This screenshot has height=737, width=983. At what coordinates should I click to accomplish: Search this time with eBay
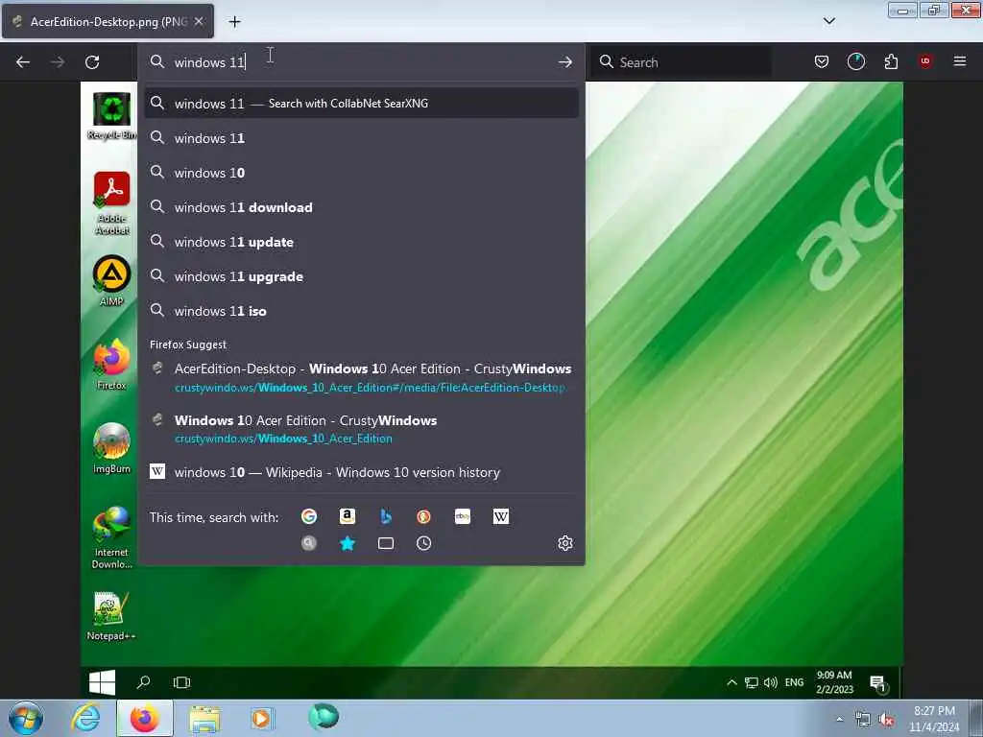pos(463,516)
